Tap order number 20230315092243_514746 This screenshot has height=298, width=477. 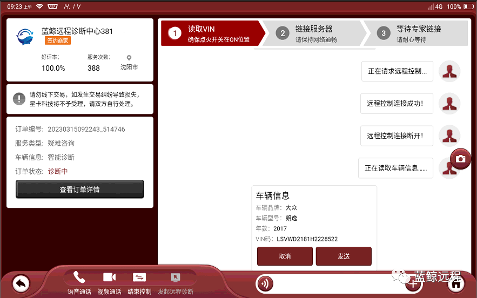click(x=86, y=129)
